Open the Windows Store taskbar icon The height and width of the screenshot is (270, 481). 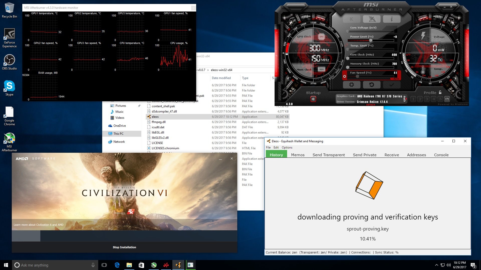pyautogui.click(x=141, y=265)
